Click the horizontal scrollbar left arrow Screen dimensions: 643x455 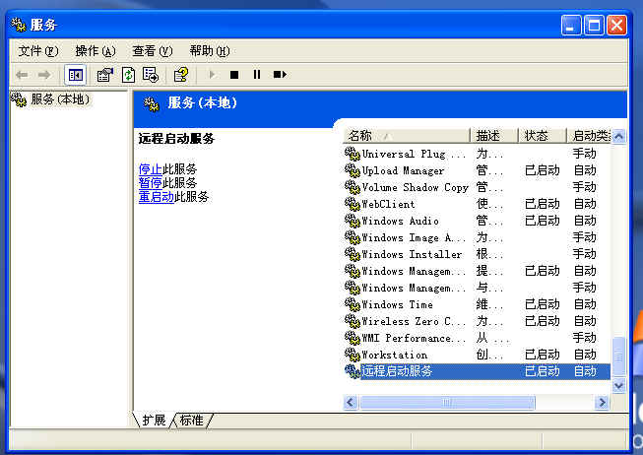pyautogui.click(x=351, y=403)
